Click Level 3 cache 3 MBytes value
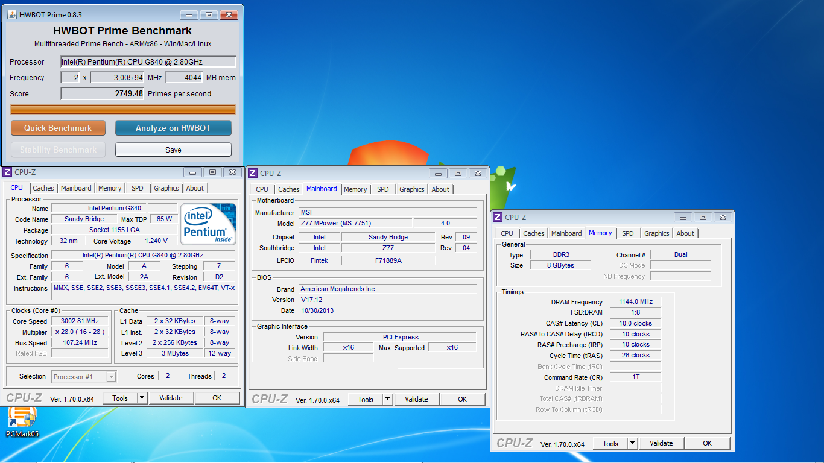This screenshot has width=824, height=463. (174, 353)
